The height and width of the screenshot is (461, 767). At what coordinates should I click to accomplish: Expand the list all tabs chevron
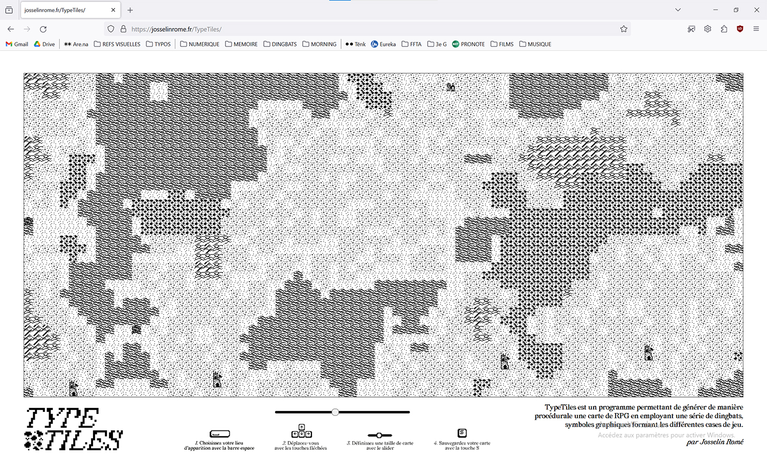pyautogui.click(x=678, y=10)
